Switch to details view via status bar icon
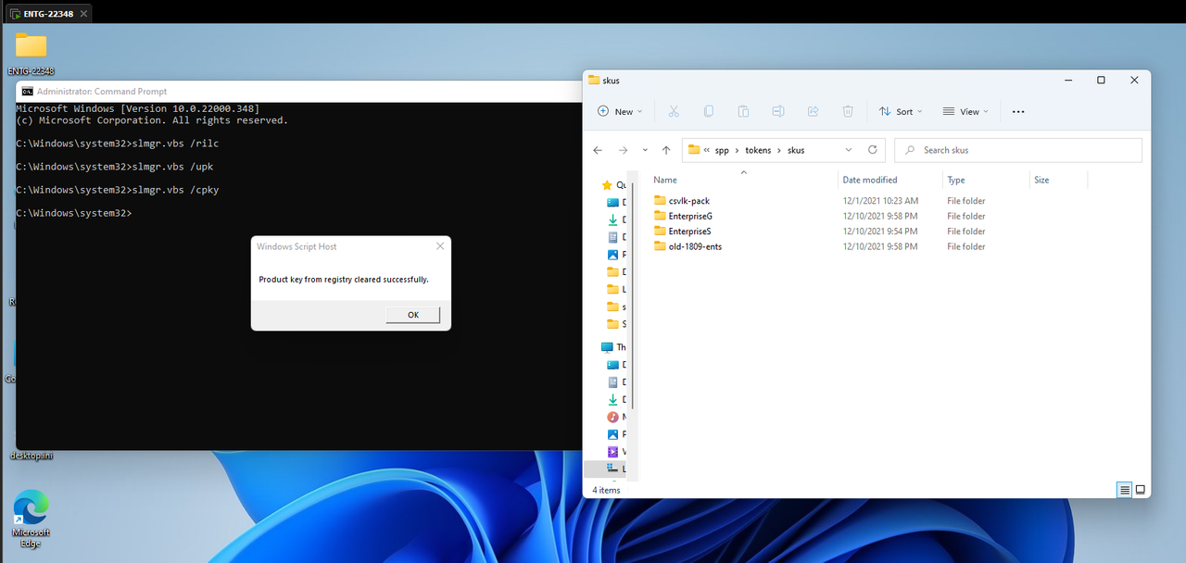 1124,490
